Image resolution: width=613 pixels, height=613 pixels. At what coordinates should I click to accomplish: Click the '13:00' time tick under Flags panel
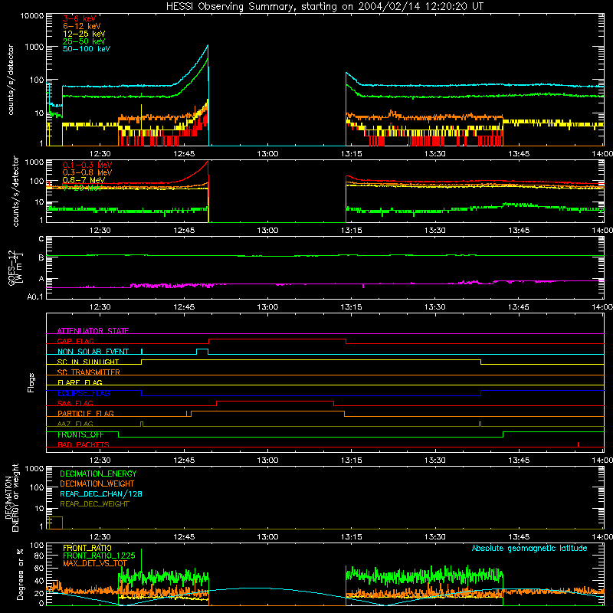[x=267, y=461]
